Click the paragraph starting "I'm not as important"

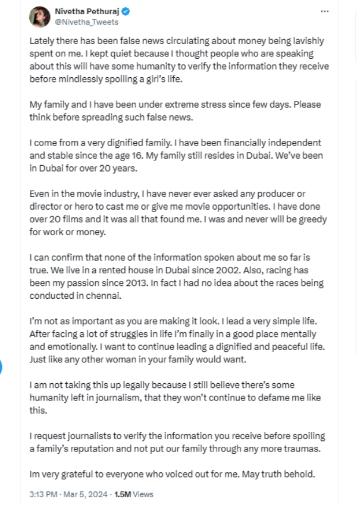coord(173,339)
